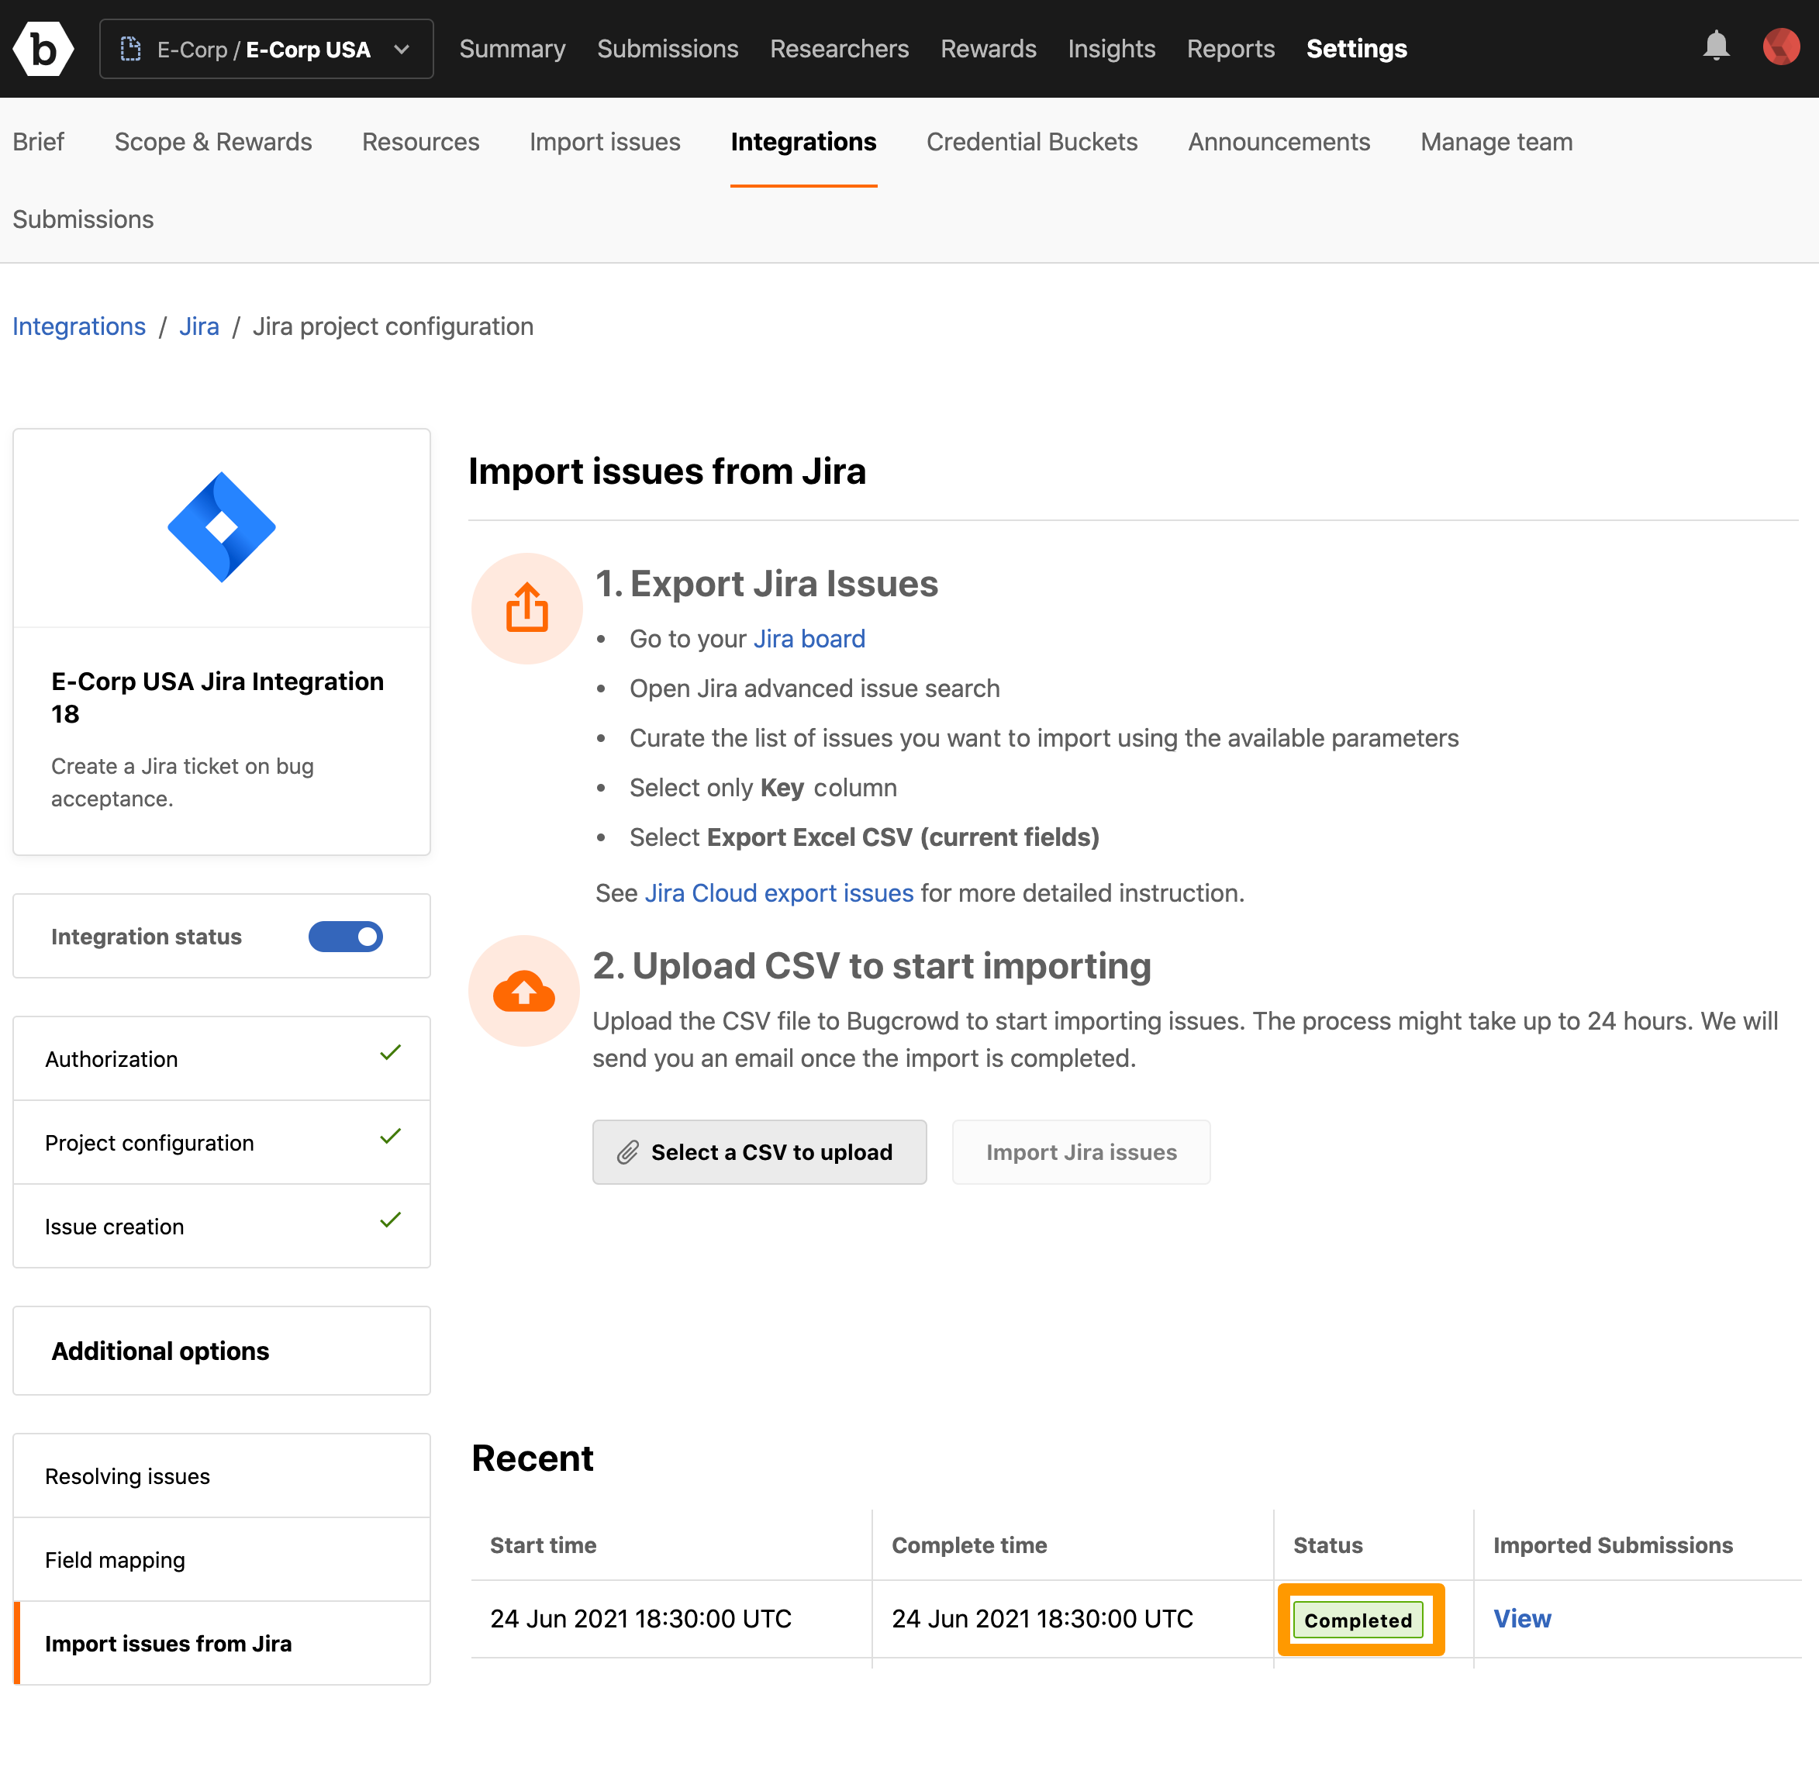Click the Issue creation green checkmark
The width and height of the screenshot is (1819, 1774).
(391, 1220)
